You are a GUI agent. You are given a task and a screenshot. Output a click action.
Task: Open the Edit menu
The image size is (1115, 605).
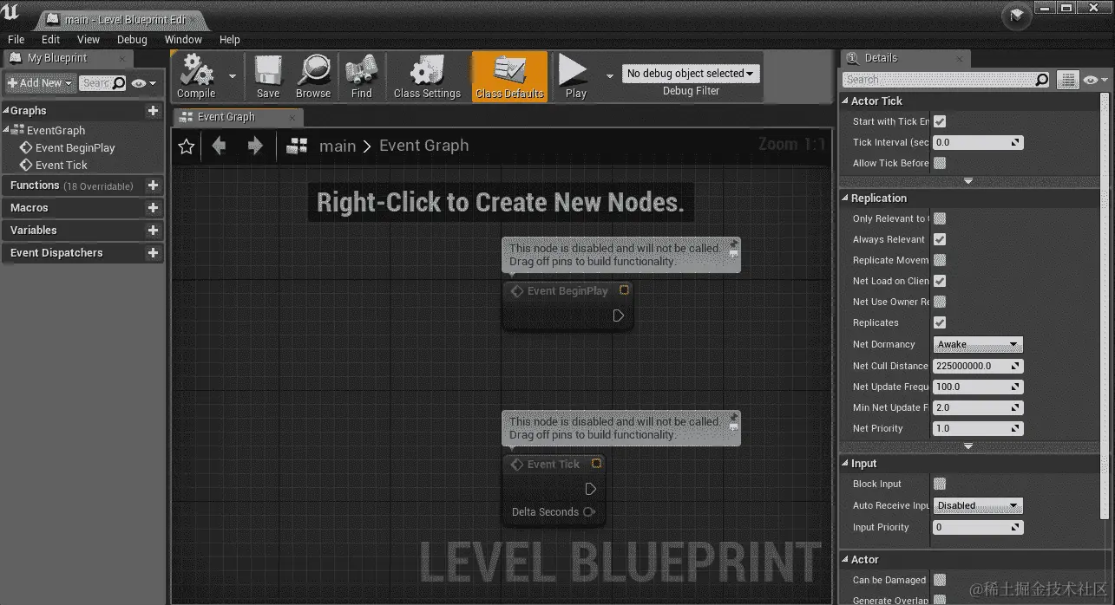[x=51, y=39]
